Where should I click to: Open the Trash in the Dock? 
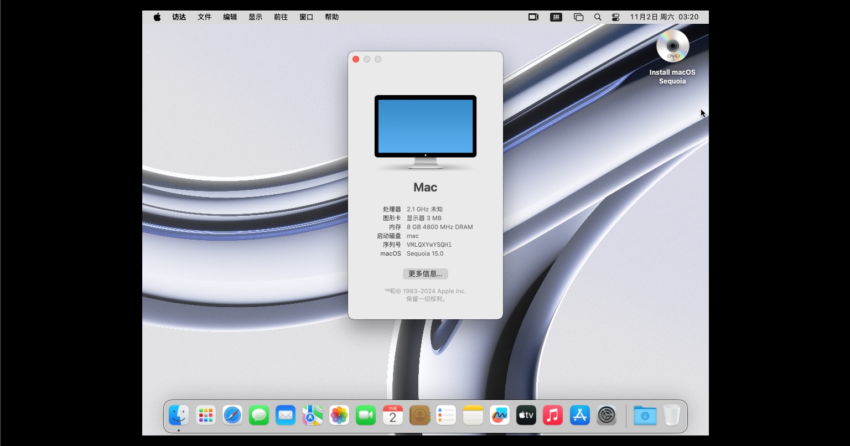(x=671, y=415)
